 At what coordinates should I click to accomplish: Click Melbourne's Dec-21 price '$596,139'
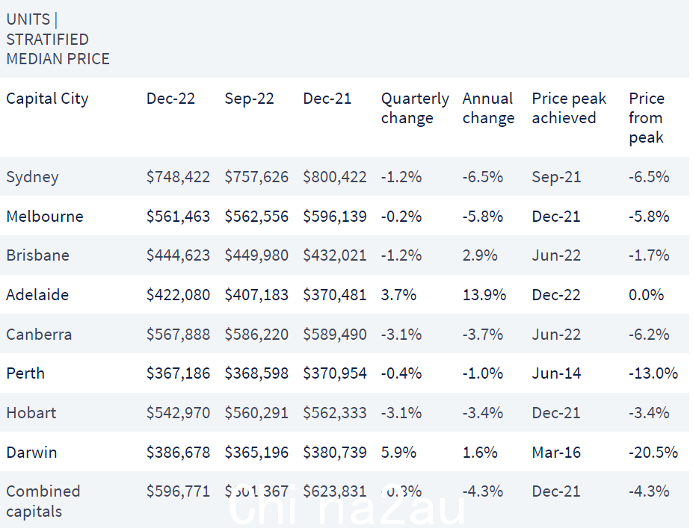335,217
